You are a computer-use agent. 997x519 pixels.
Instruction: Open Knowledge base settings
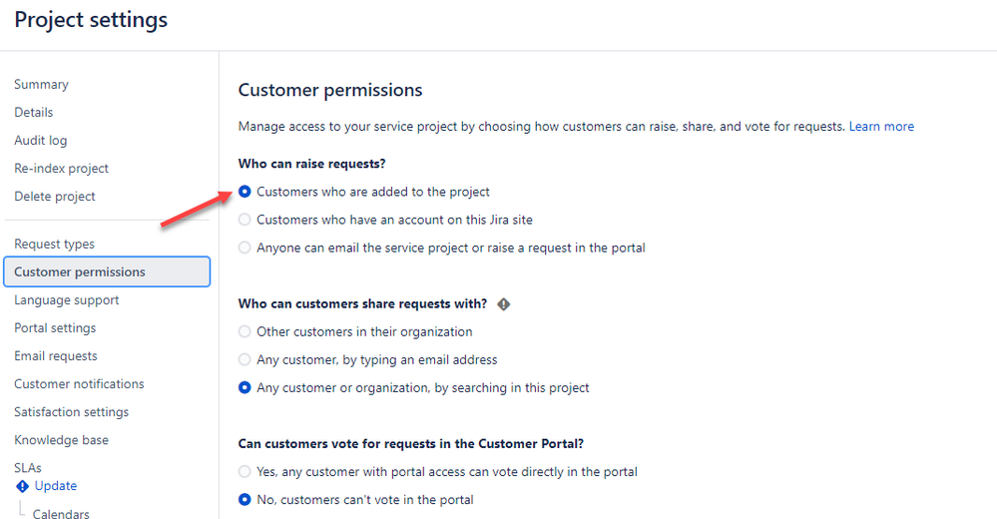tap(62, 440)
